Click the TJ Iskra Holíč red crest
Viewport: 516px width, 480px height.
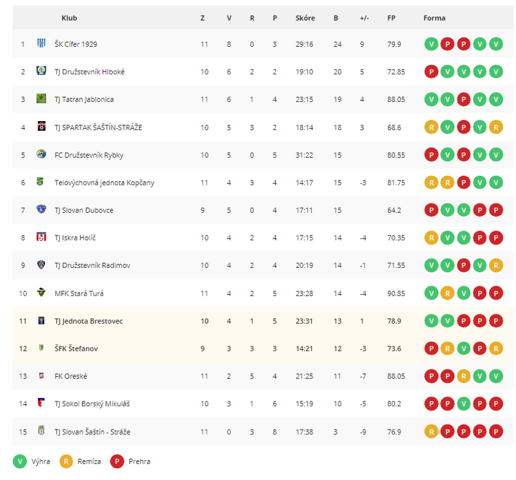tap(41, 237)
